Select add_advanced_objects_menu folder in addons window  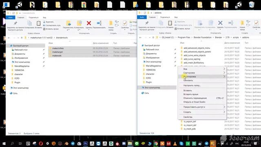tap(197, 48)
